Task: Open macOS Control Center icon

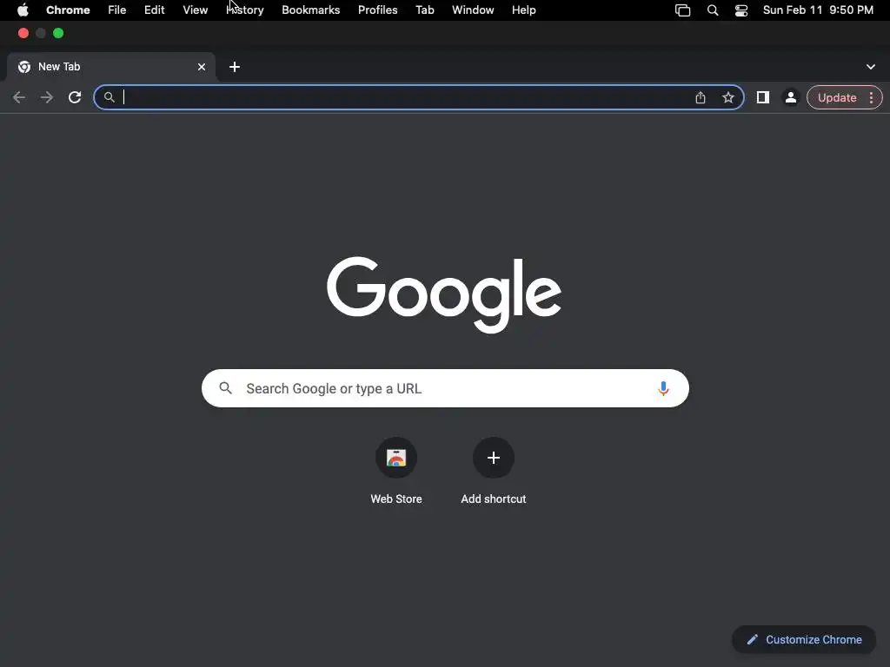Action: [x=741, y=10]
